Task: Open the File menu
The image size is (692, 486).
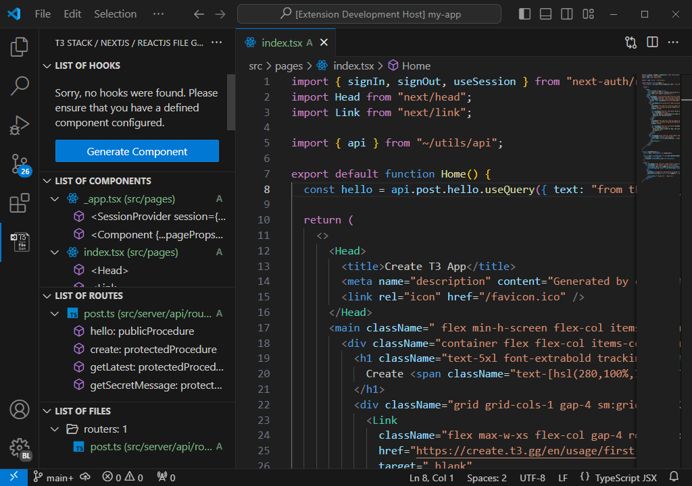Action: coord(43,14)
